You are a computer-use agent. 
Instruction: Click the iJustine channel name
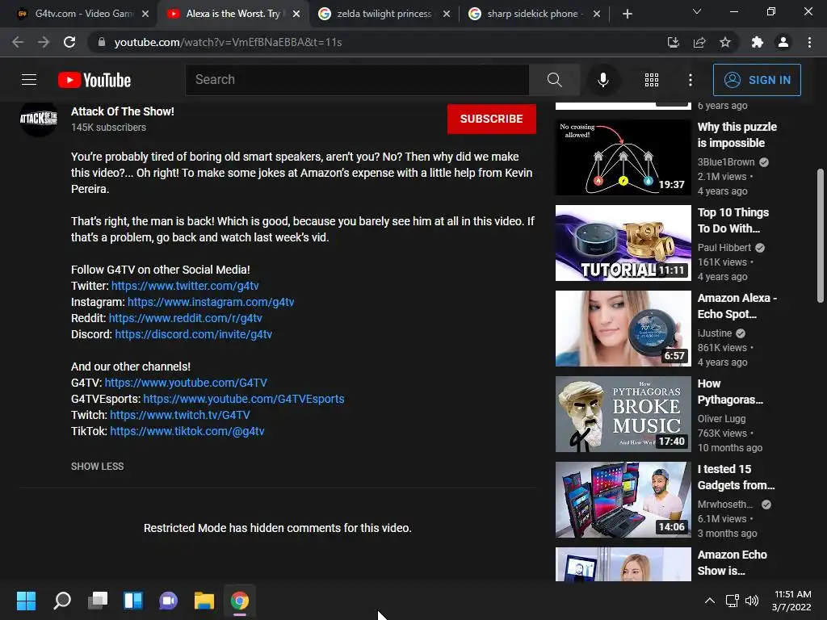pyautogui.click(x=715, y=333)
